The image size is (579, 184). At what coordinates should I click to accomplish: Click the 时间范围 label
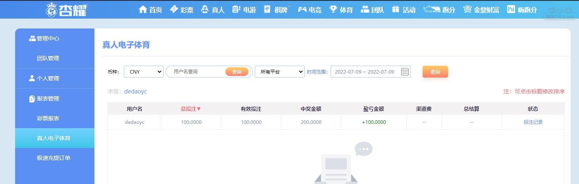317,72
